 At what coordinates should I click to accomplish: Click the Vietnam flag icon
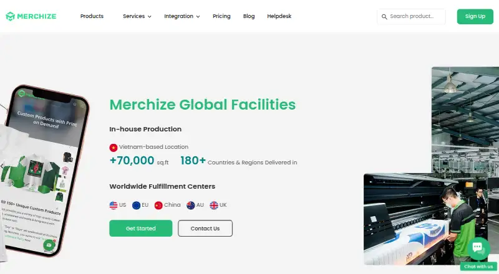tap(114, 148)
